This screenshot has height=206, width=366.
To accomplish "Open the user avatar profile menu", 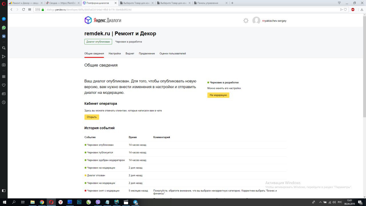I will (x=256, y=21).
